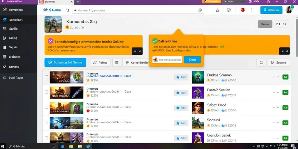Click the red notification icon in the top bar

pos(243,10)
